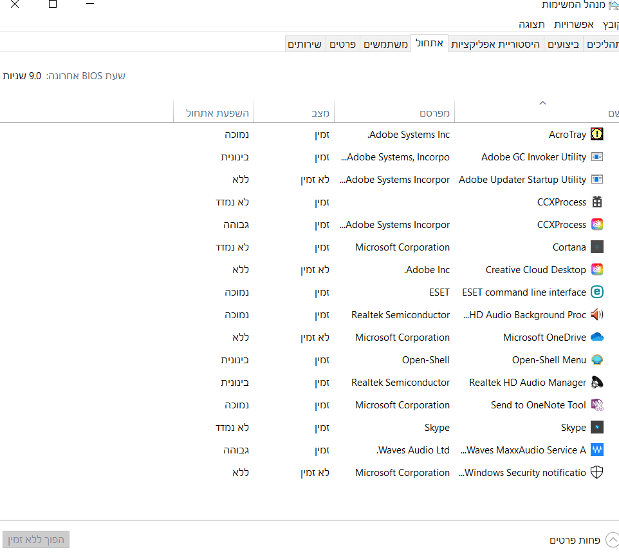The image size is (619, 552).
Task: Click the Adobe Inc. publisher cell
Action: (x=427, y=270)
